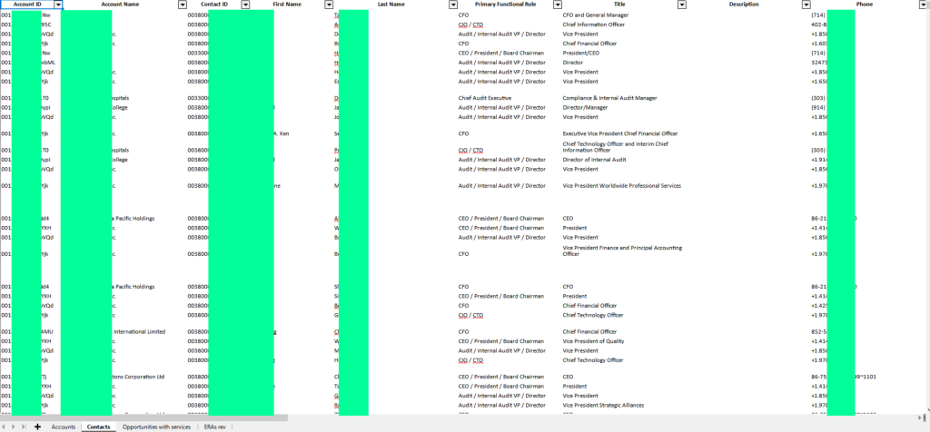Open the Last Name filter dropdown
The width and height of the screenshot is (930, 432).
click(x=453, y=5)
